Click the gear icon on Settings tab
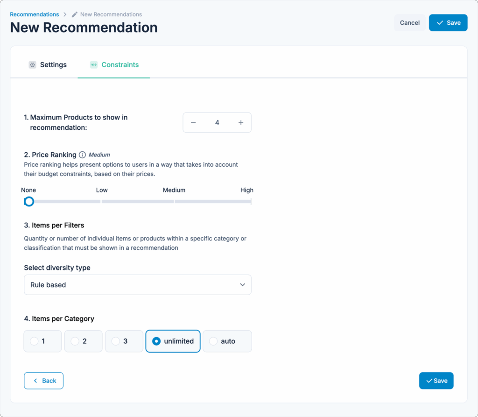Viewport: 478px width, 417px height. (32, 65)
